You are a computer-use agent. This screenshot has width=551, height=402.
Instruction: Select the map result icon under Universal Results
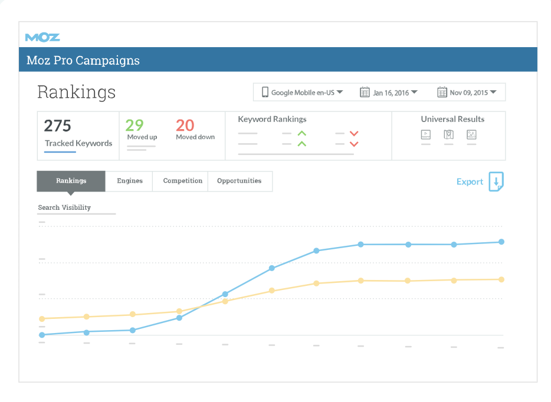[449, 134]
